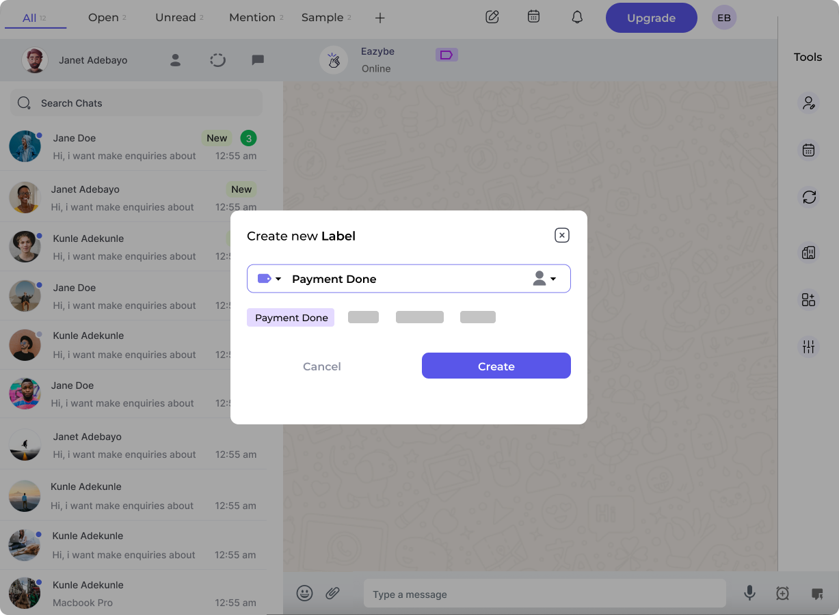Click Janet Adebayo profile avatar in header
The image size is (839, 615).
point(35,60)
